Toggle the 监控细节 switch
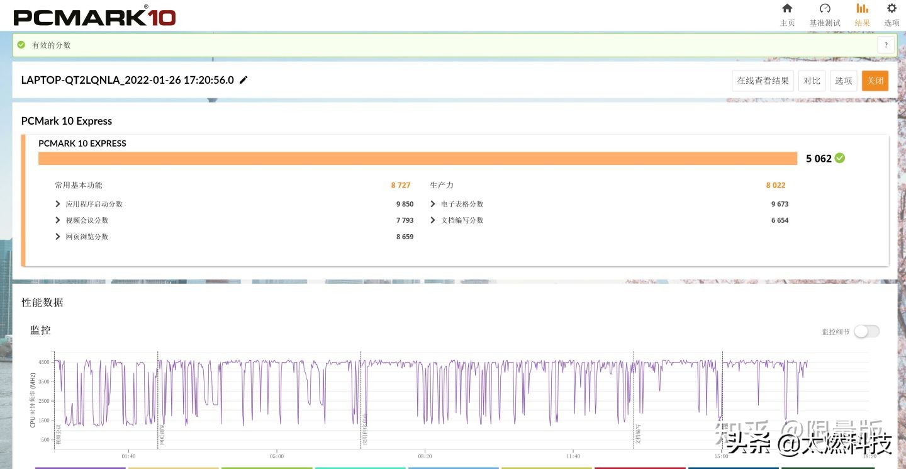Viewport: 906px width, 469px height. (x=866, y=331)
